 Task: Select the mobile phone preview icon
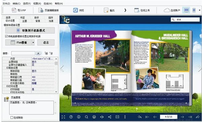coord(194,10)
